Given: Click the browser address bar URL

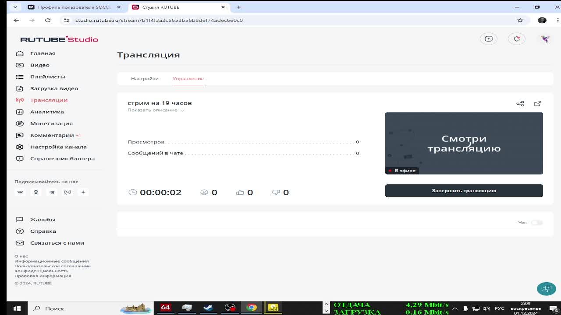Looking at the screenshot, I should point(159,20).
